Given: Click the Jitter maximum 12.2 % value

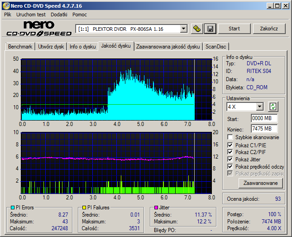Looking at the screenshot, I should (204, 222).
